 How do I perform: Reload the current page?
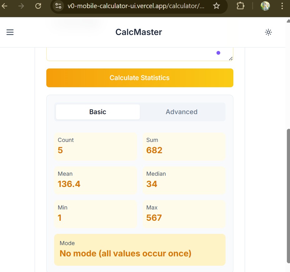[x=38, y=6]
